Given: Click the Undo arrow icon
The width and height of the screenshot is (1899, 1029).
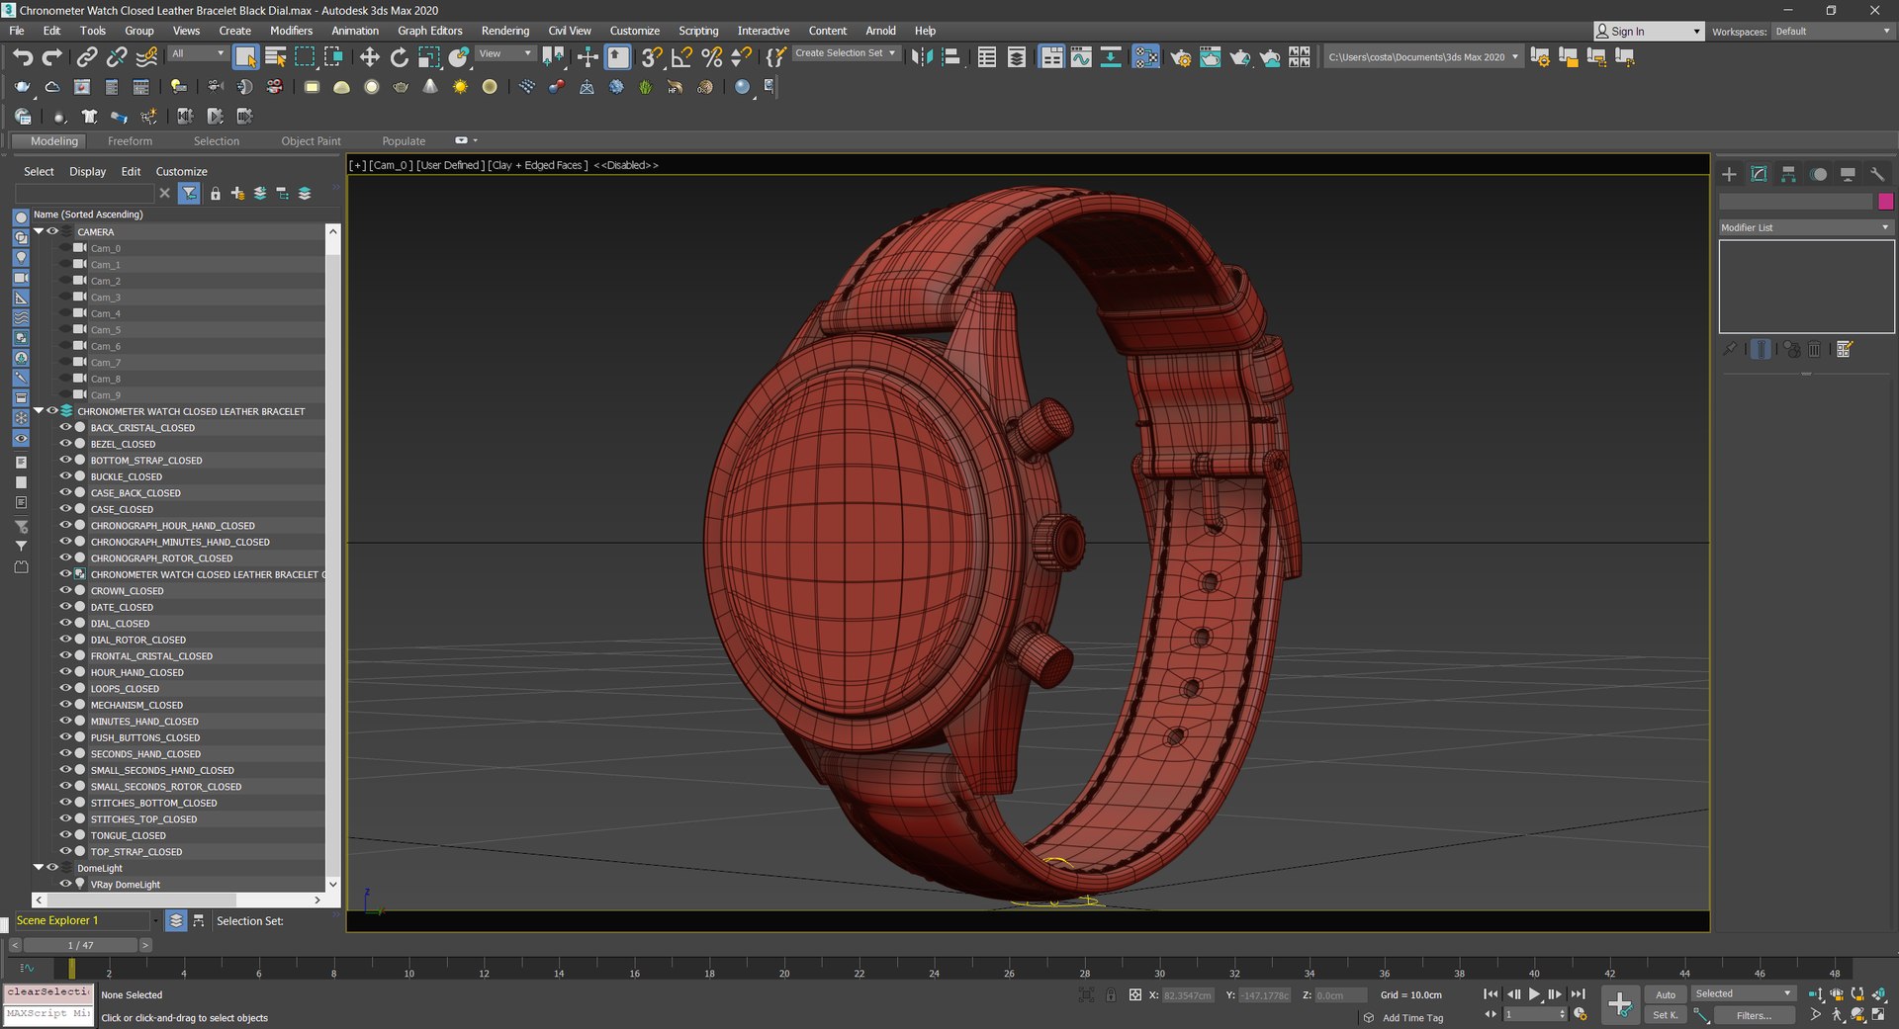Looking at the screenshot, I should click(23, 57).
